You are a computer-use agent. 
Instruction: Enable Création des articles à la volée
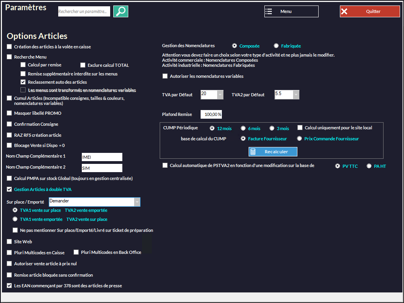pyautogui.click(x=9, y=47)
